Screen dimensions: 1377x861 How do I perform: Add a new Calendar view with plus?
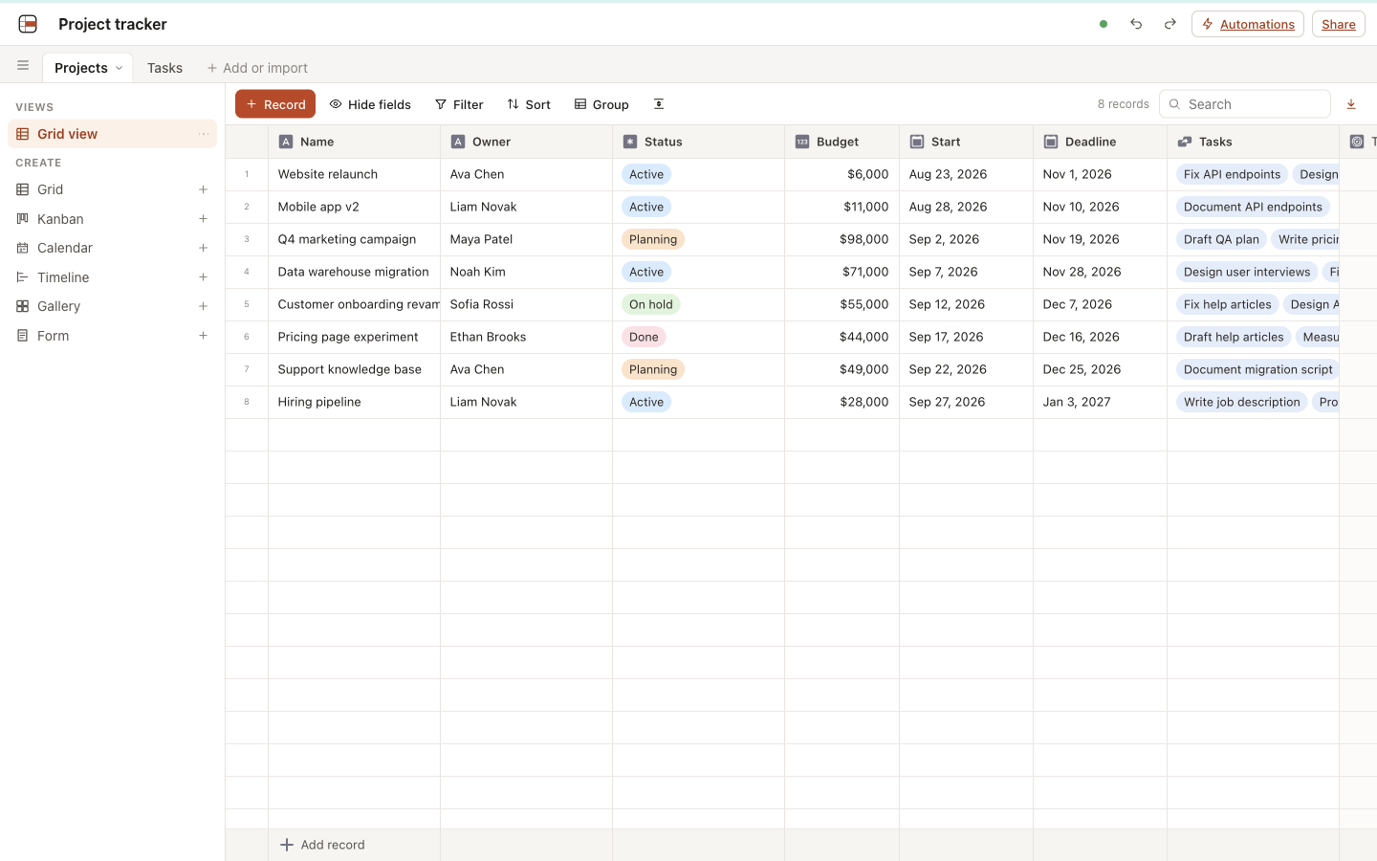pos(203,248)
